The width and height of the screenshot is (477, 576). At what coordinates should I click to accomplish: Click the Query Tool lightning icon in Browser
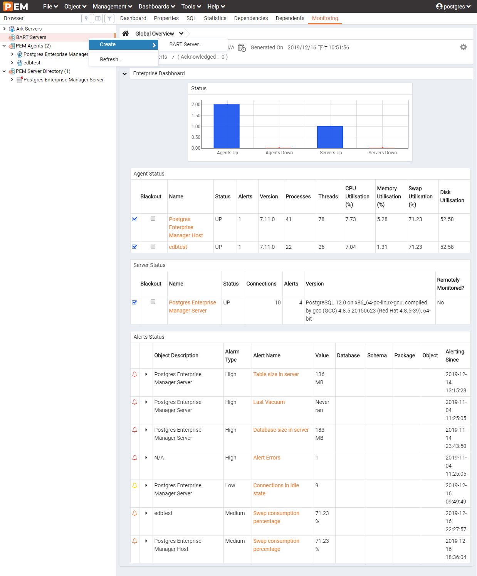[x=86, y=18]
